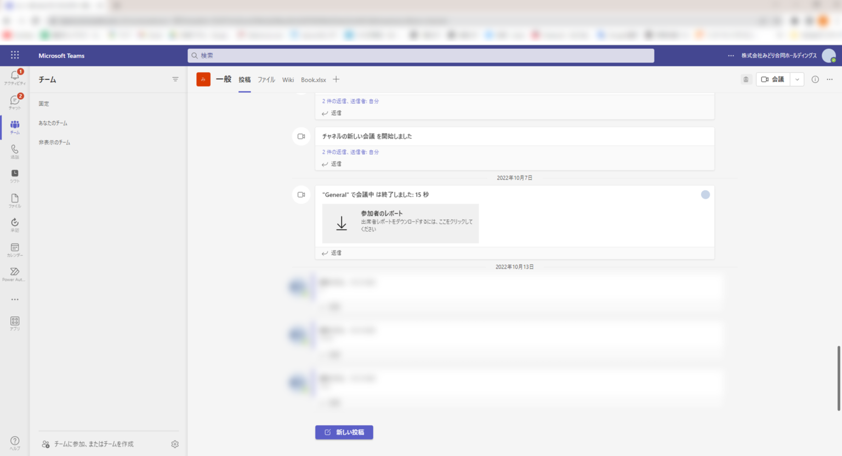Viewport: 842px width, 456px height.
Task: Click the conversation vertical scrollbar thumb
Action: [839, 378]
